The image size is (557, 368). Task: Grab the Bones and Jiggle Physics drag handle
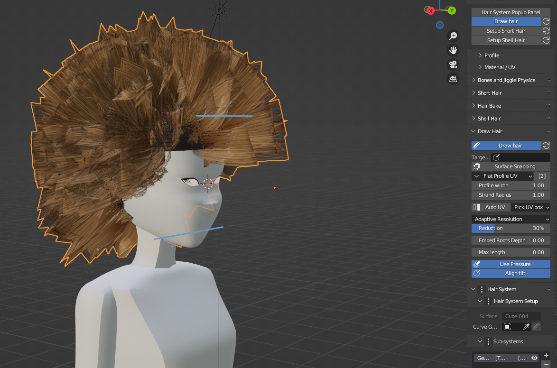549,80
